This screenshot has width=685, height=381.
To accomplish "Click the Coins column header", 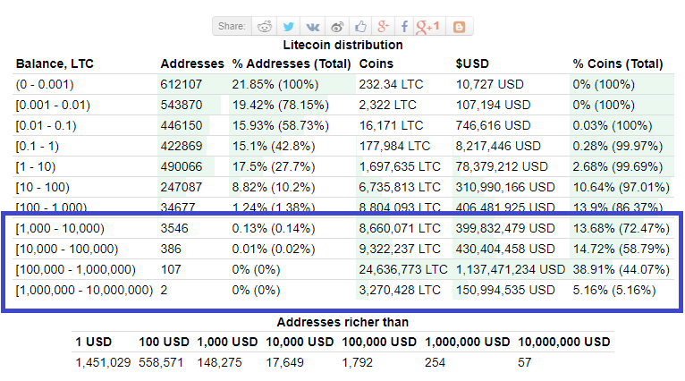I will coord(376,63).
